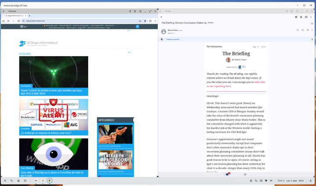Screen dimensions: 316x186
Task: Open the DESTACAMOS section link
Action: click(25, 54)
